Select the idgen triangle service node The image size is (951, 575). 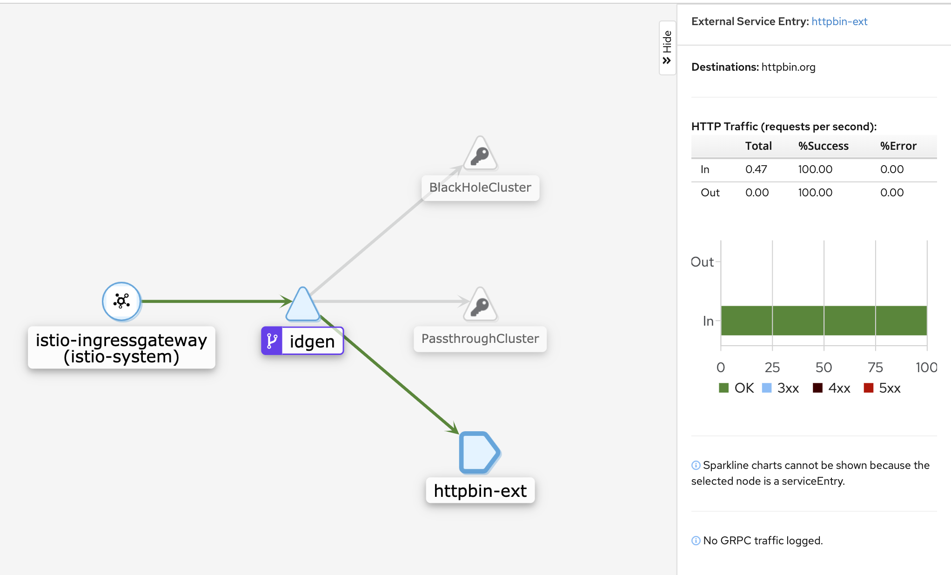[303, 304]
